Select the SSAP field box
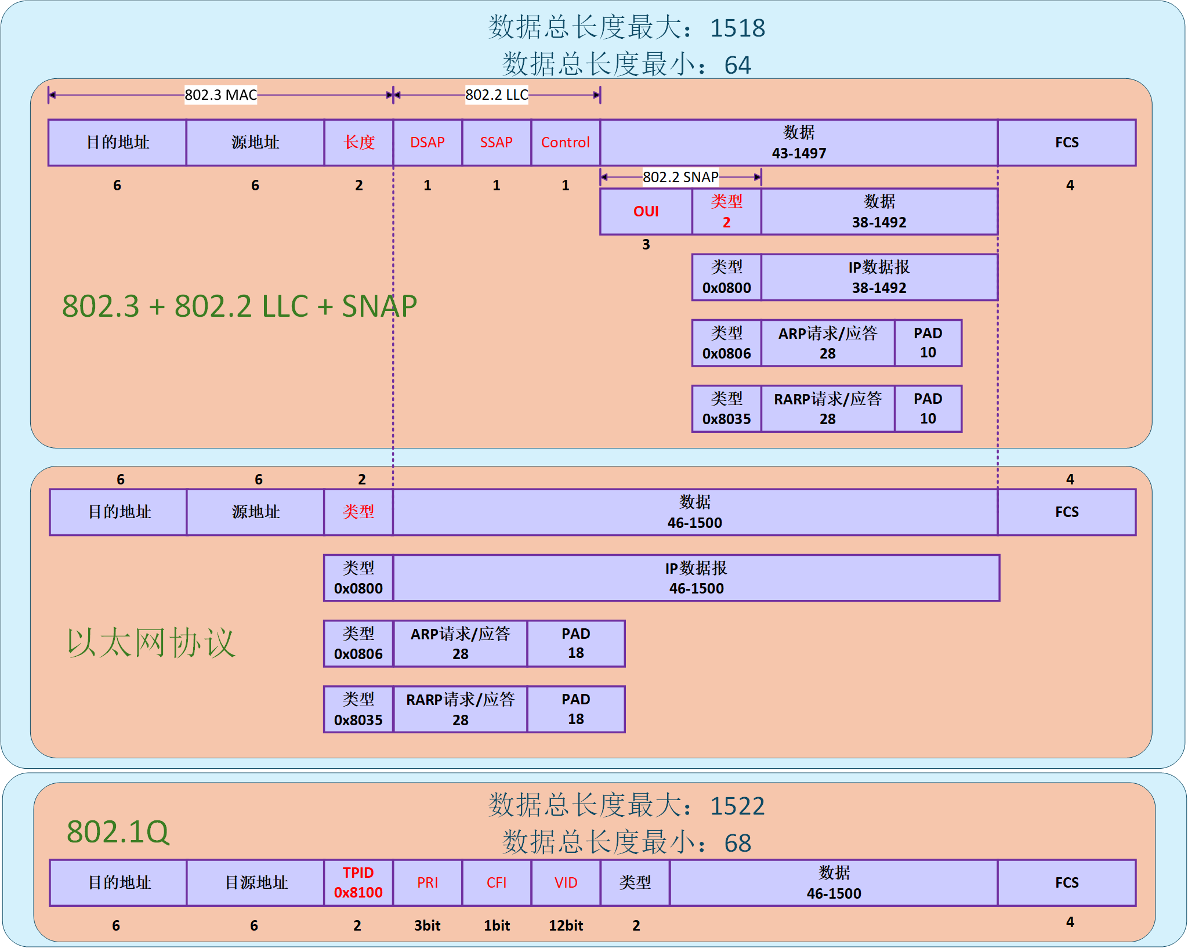The height and width of the screenshot is (948, 1188). [496, 142]
